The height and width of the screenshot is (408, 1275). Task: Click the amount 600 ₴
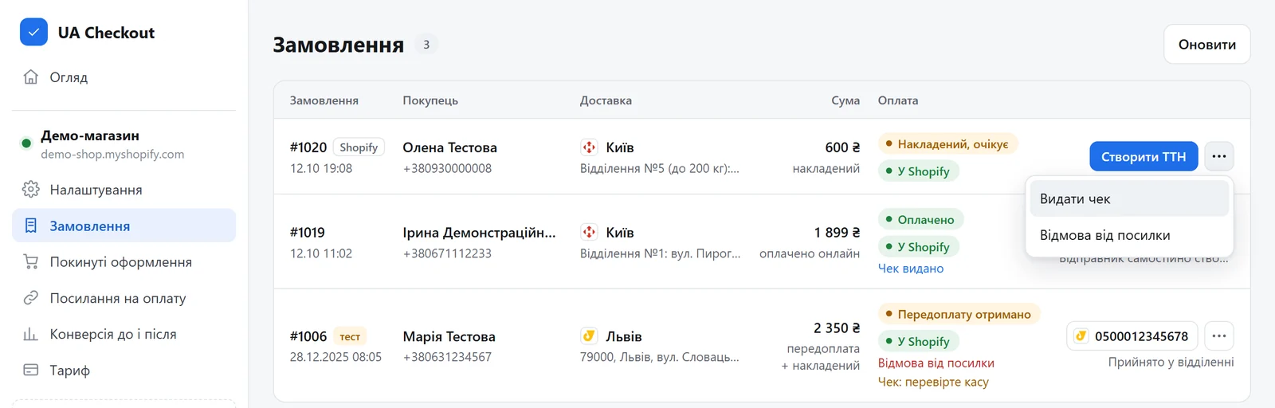tap(842, 147)
